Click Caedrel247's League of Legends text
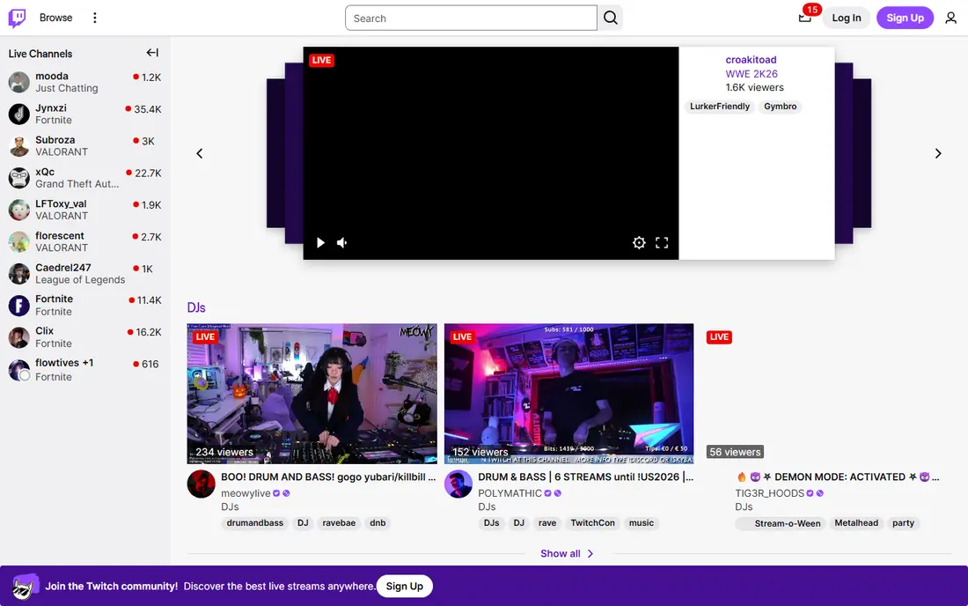Viewport: 968px width, 606px height. tap(80, 280)
